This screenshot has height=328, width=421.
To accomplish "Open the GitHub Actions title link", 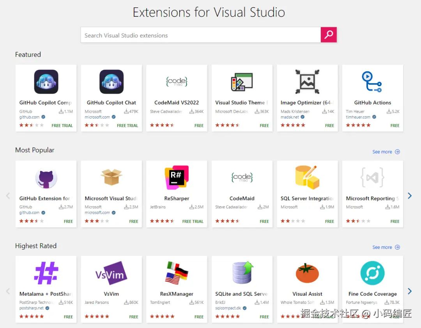I will coord(372,103).
